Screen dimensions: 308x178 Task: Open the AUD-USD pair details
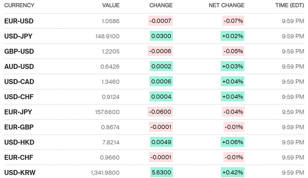tap(19, 66)
